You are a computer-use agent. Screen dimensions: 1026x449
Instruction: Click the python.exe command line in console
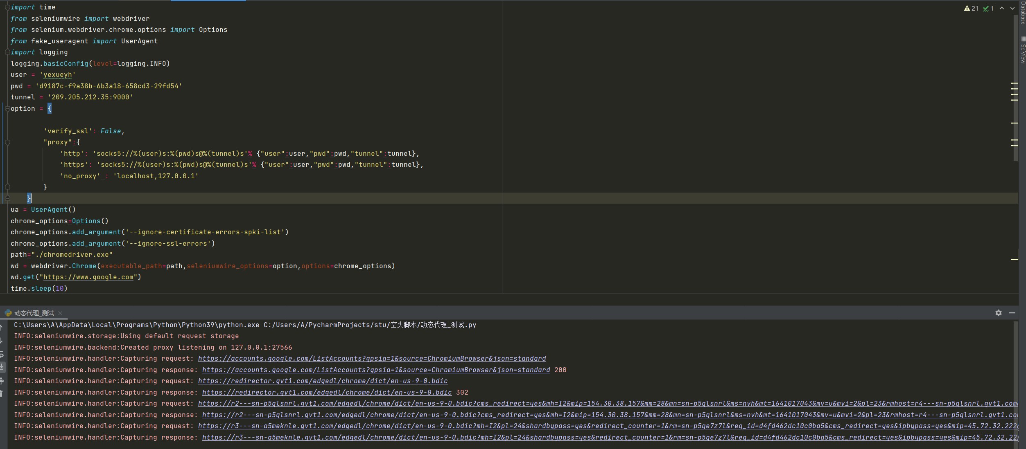click(245, 325)
